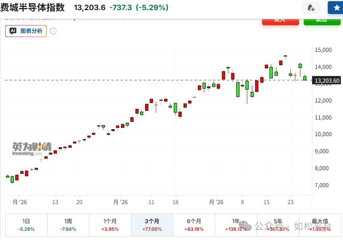Image resolution: width=343 pixels, height=240 pixels.
Task: Select the 1个月 time range tab
Action: click(110, 225)
